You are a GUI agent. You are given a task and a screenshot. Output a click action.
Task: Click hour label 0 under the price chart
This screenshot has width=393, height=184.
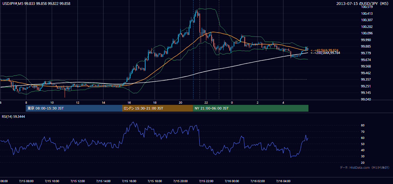232,102
